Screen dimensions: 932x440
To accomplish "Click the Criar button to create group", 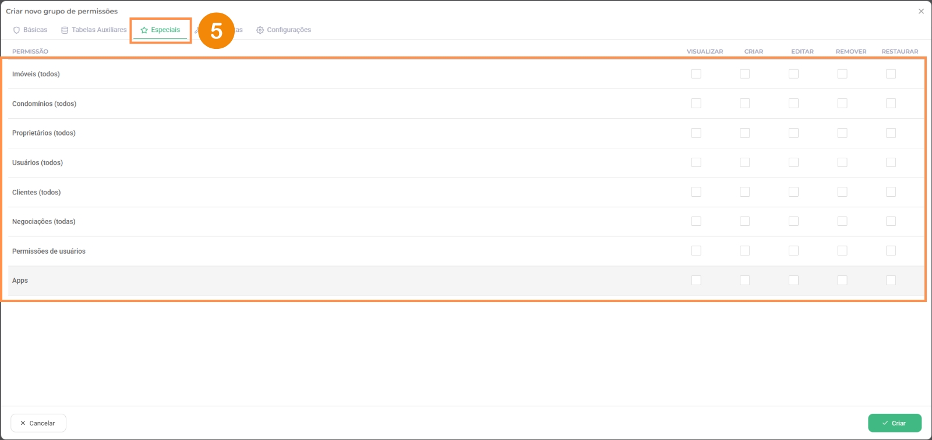I will pos(894,423).
